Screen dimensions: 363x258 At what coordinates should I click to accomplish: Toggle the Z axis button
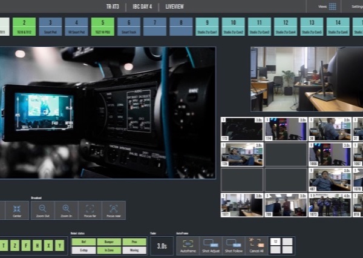click(15, 245)
